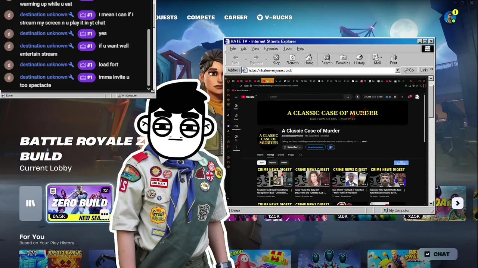The height and width of the screenshot is (268, 478).
Task: Select the Latest filter chip
Action: tap(261, 163)
